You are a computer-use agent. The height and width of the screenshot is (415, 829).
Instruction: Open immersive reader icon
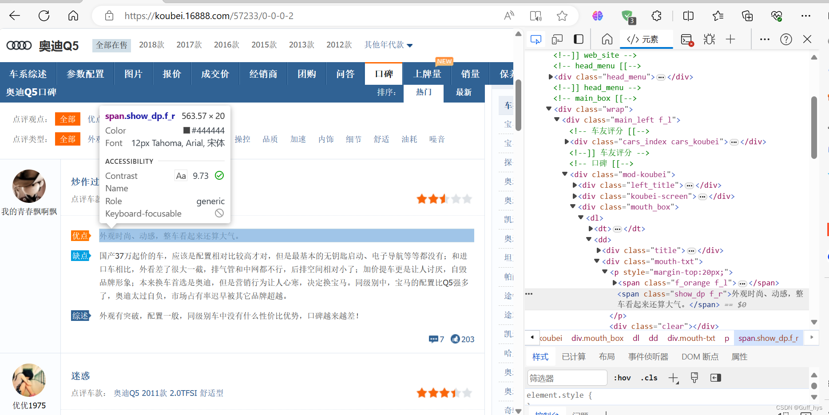536,16
